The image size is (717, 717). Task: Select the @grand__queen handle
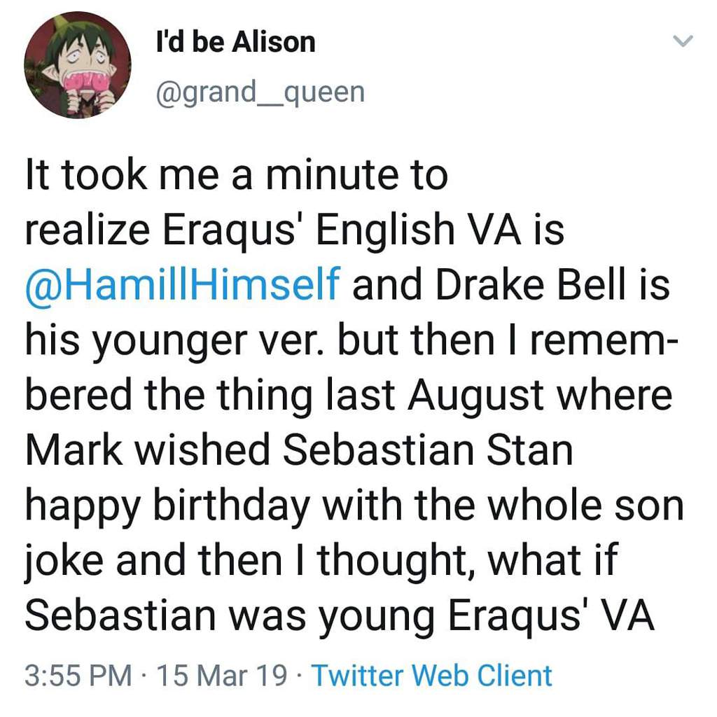[x=260, y=93]
